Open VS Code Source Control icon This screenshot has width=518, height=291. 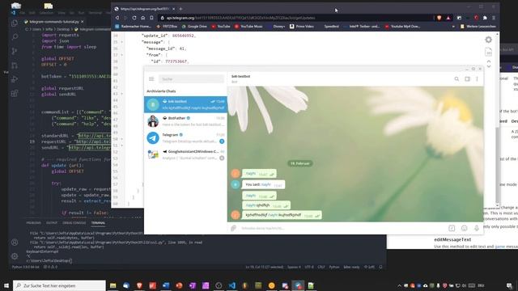point(15,51)
